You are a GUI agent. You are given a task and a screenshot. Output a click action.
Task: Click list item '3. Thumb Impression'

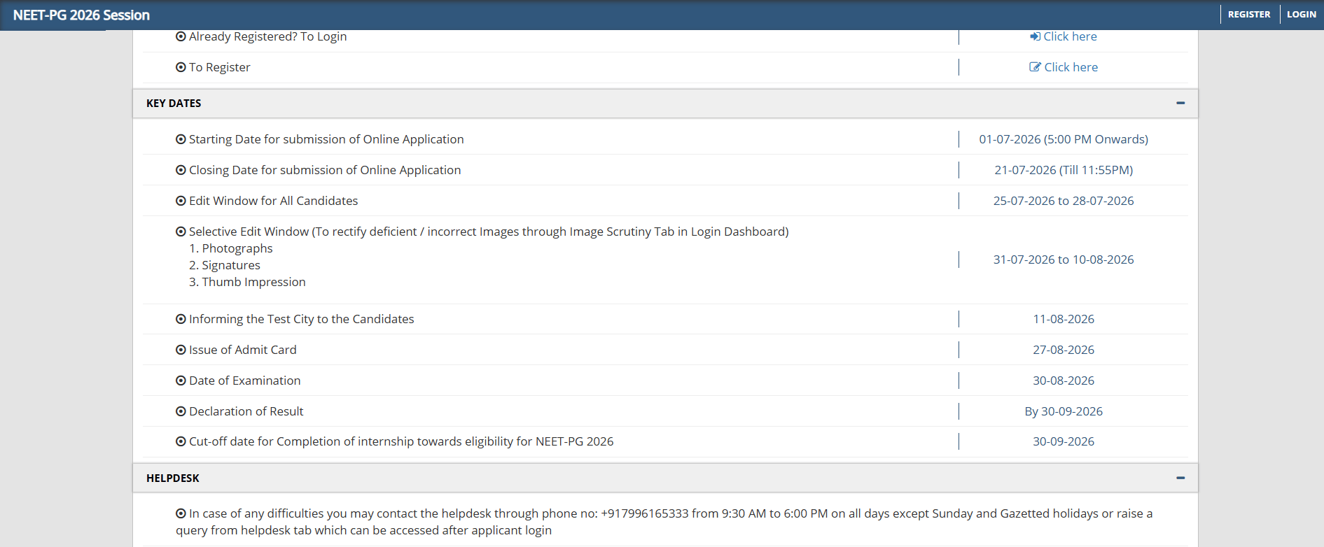247,282
